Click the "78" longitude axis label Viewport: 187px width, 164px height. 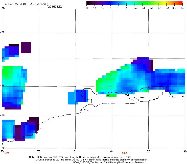[x=39, y=151]
